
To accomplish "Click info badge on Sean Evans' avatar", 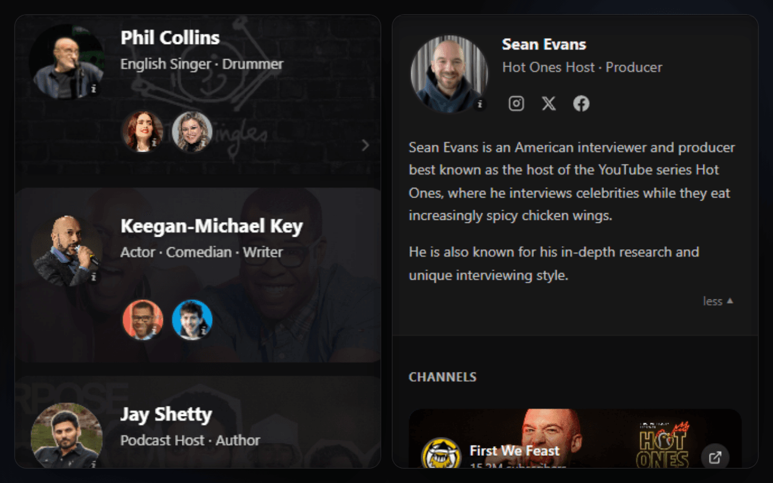I will pyautogui.click(x=480, y=104).
